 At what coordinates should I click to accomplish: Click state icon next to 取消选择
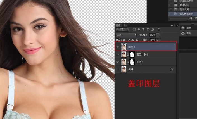click(176, 5)
